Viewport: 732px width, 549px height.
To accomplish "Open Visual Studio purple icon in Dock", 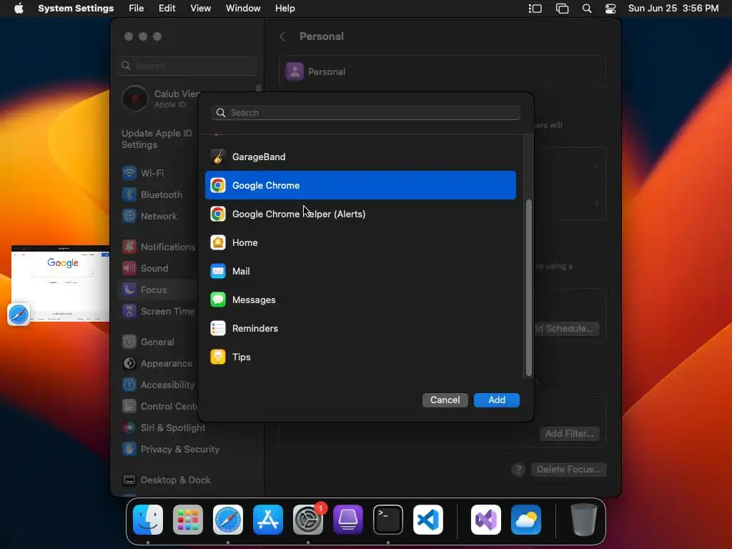I will click(486, 520).
